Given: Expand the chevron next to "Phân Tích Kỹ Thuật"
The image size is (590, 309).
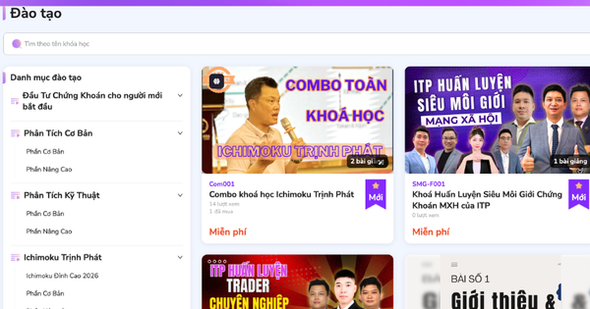Looking at the screenshot, I should coord(179,195).
